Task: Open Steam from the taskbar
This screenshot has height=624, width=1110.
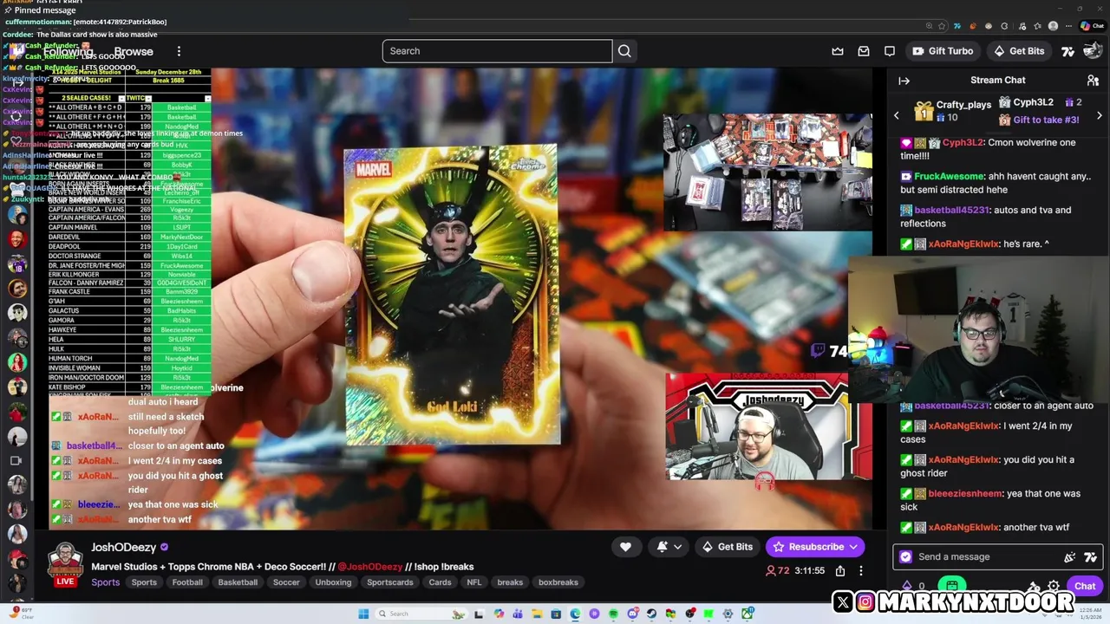Action: [651, 614]
